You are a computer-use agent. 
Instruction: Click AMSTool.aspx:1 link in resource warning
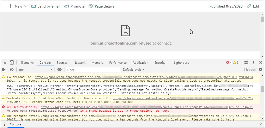pyautogui.click(x=241, y=116)
